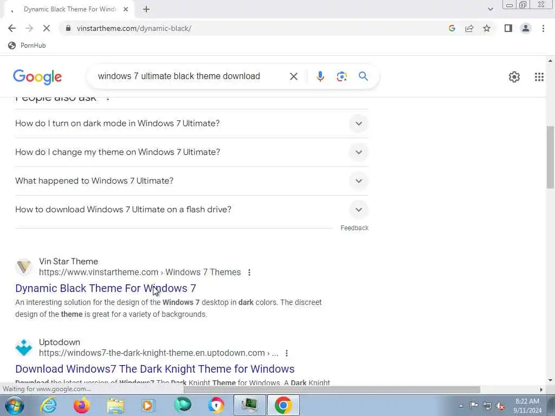Screen dimensions: 555x416
Task: Search by image with the Lens icon
Action: pos(341,76)
